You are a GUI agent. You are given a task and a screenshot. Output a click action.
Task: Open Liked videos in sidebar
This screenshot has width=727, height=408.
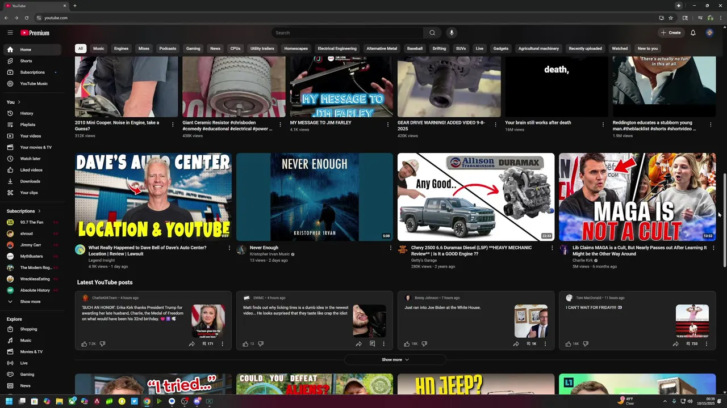[x=31, y=170]
